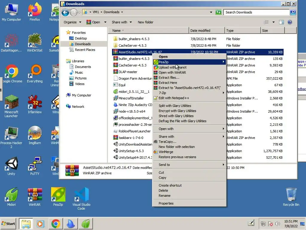Open Windows Explorer taskbar button
This screenshot has width=306, height=230.
tap(26, 223)
